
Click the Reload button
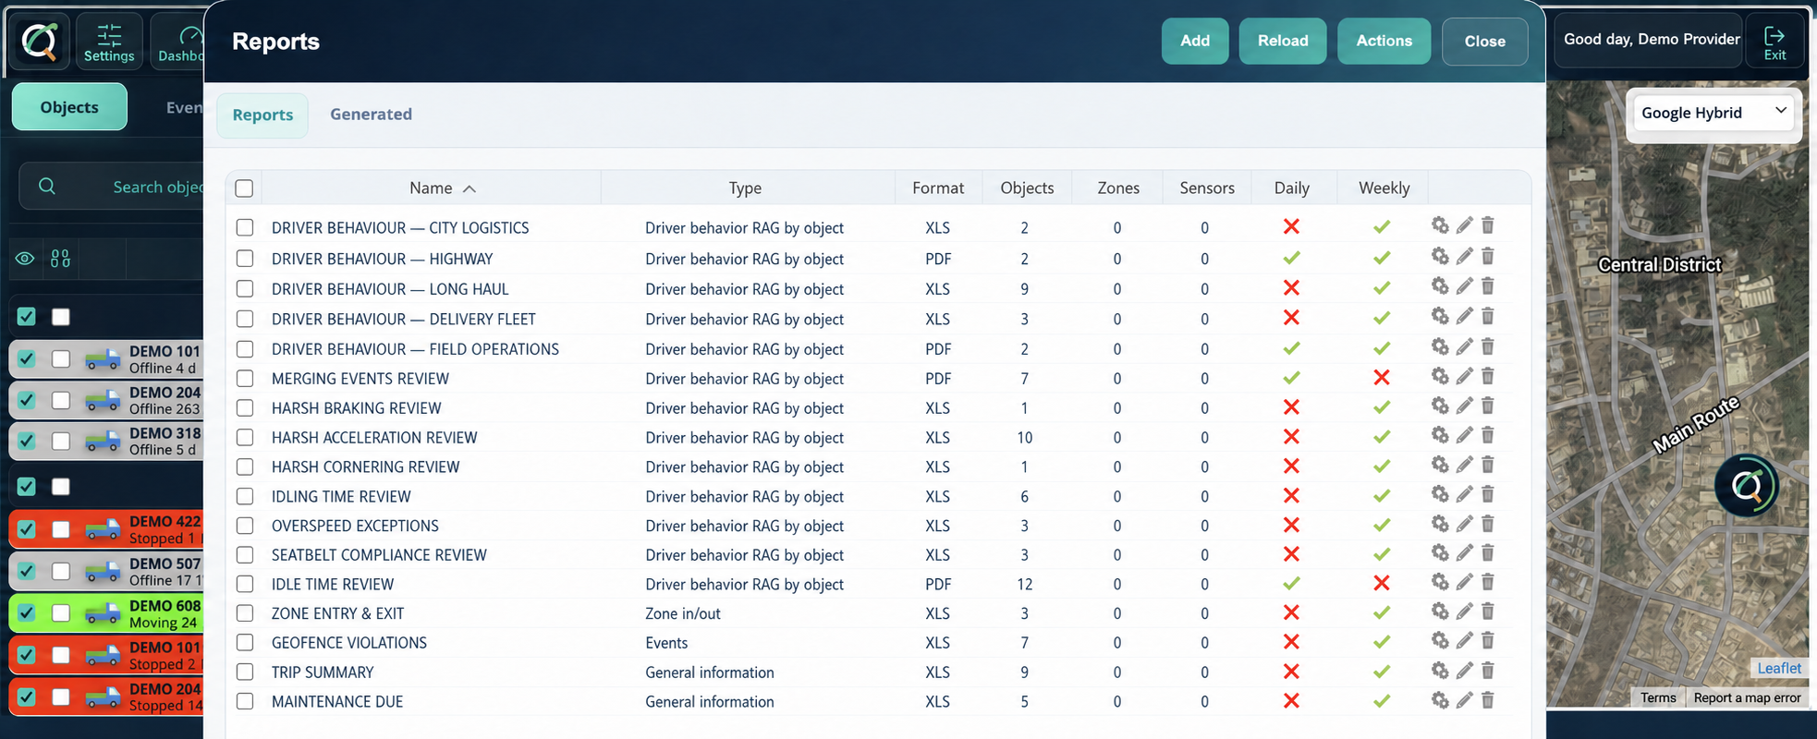[x=1283, y=41]
